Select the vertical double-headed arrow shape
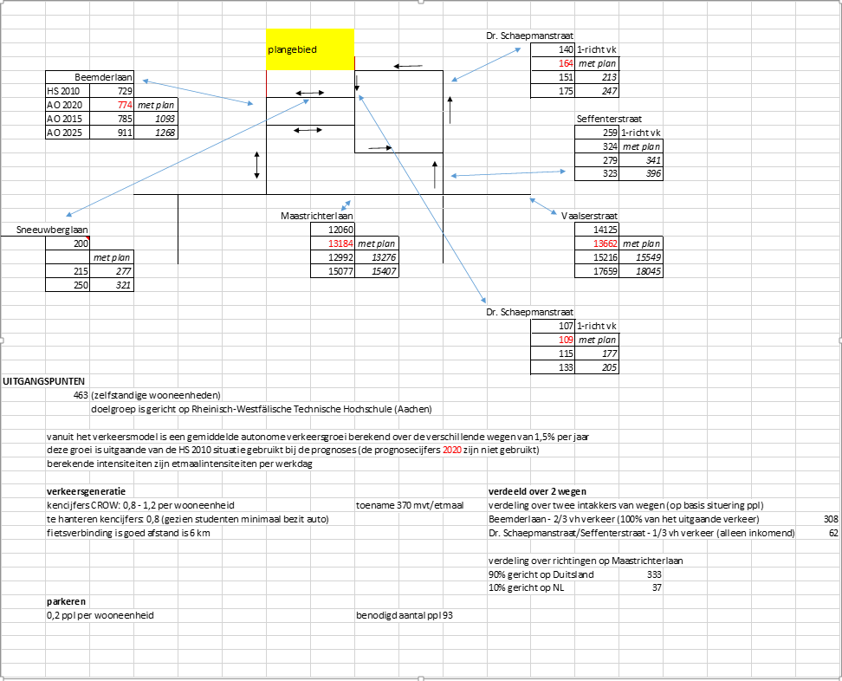 coord(256,166)
